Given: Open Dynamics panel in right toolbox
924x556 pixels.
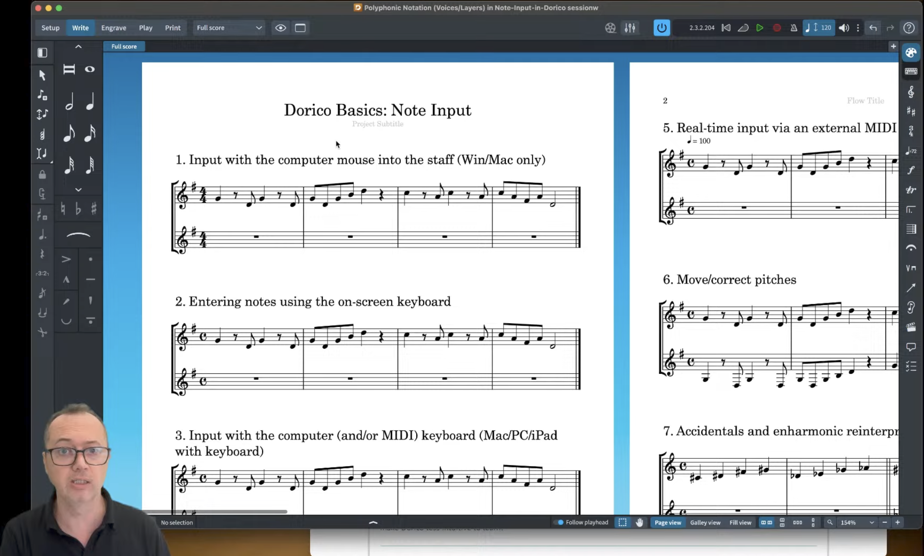Looking at the screenshot, I should tap(911, 170).
